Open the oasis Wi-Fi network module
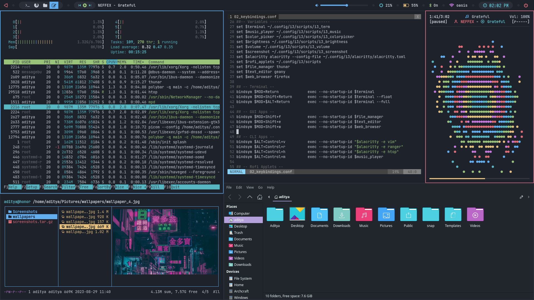534x300 pixels. [458, 5]
